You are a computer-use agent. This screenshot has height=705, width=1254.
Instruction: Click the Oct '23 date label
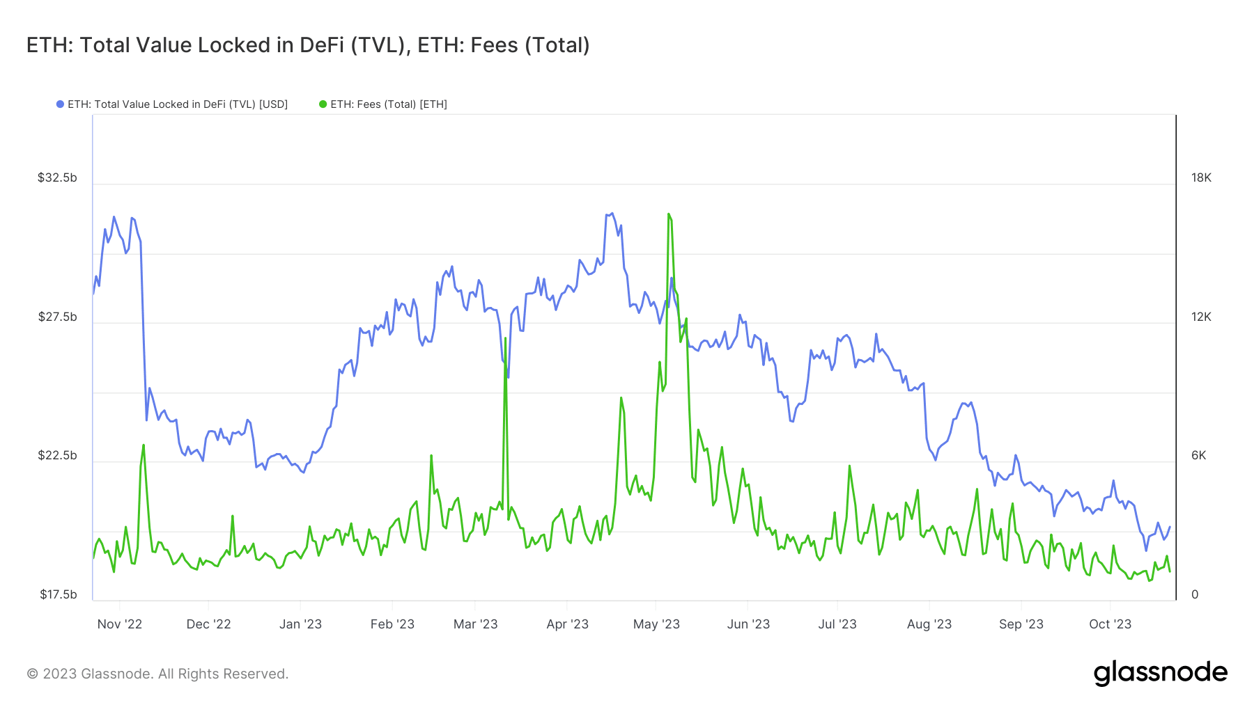(x=1110, y=624)
